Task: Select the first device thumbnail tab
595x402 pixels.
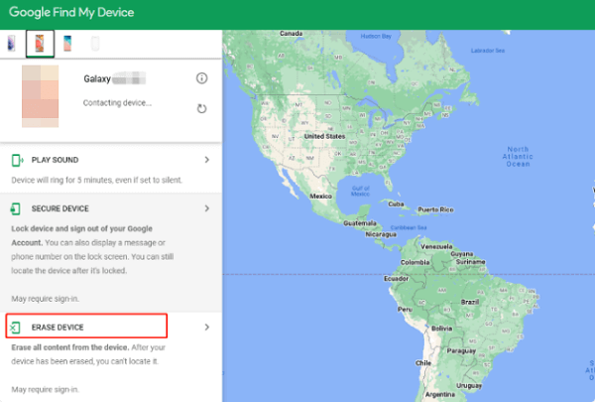Action: (11, 44)
